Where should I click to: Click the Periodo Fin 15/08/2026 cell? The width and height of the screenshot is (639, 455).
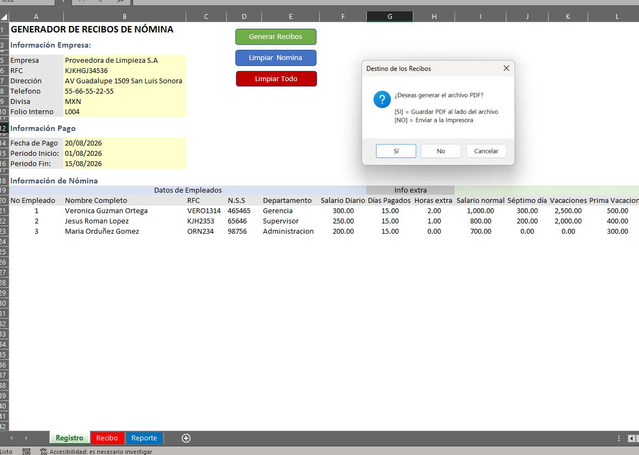(x=124, y=163)
